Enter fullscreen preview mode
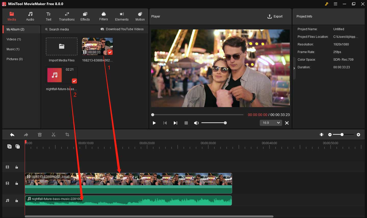This screenshot has width=367, height=218. (x=287, y=123)
